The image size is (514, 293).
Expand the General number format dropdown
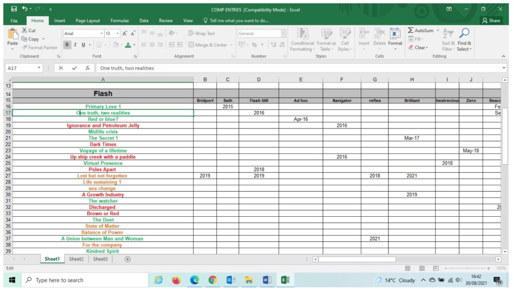tap(283, 34)
